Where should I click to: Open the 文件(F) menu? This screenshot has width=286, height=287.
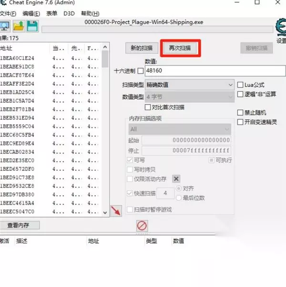coord(8,13)
